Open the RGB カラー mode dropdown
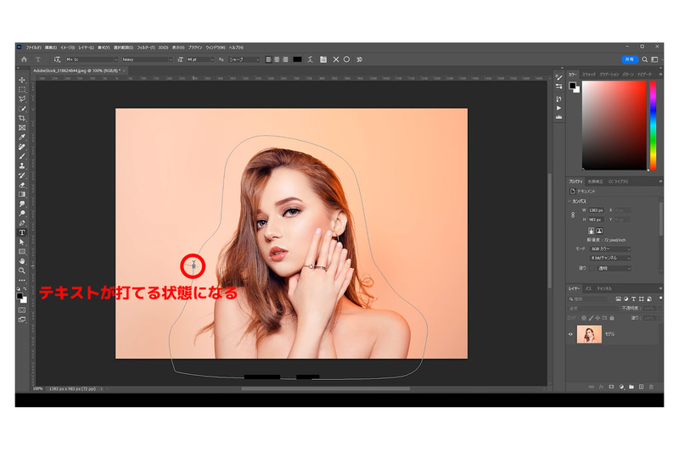The image size is (679, 452). [x=610, y=248]
